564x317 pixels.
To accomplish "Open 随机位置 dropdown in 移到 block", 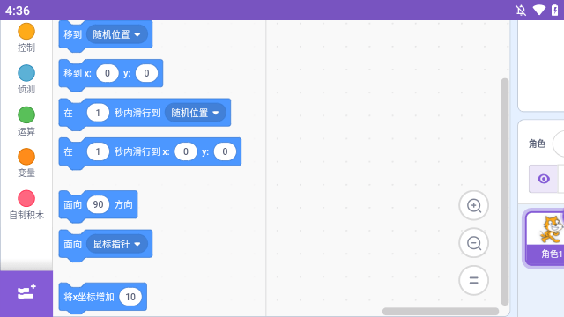I will 117,34.
